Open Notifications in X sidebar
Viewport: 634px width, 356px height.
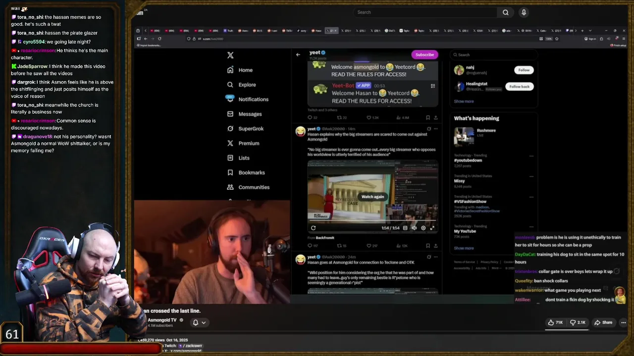248,99
